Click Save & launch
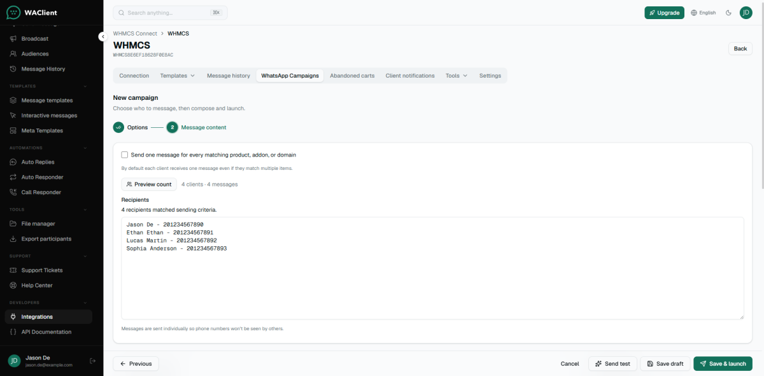The height and width of the screenshot is (376, 764). click(723, 364)
